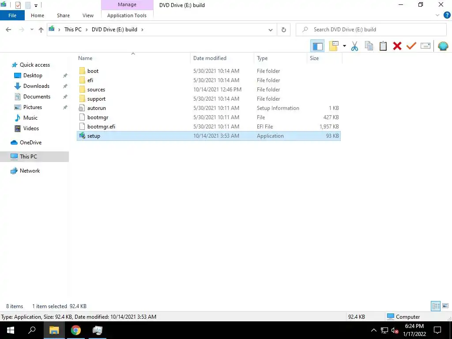
Task: Open the File menu tab
Action: click(x=12, y=15)
